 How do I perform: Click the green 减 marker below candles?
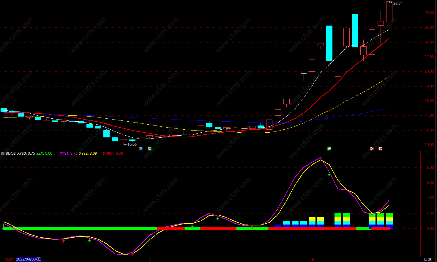click(149, 149)
